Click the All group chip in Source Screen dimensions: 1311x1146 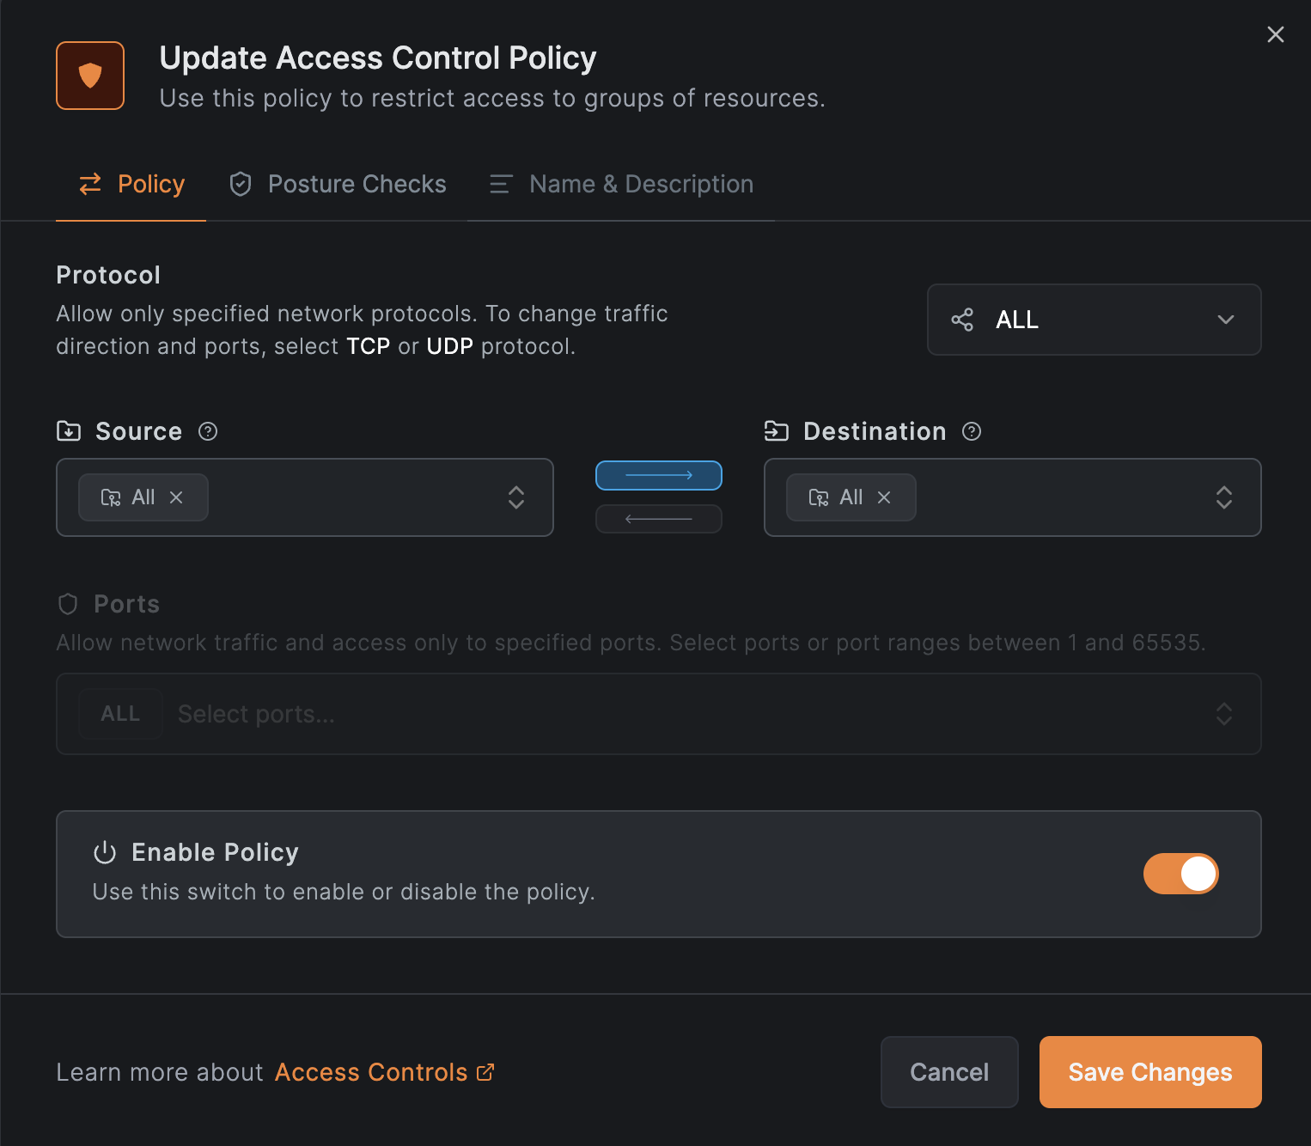pyautogui.click(x=143, y=497)
